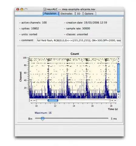
Task: Click the 'sample rate: 30000' text
Action: (x=78, y=29)
